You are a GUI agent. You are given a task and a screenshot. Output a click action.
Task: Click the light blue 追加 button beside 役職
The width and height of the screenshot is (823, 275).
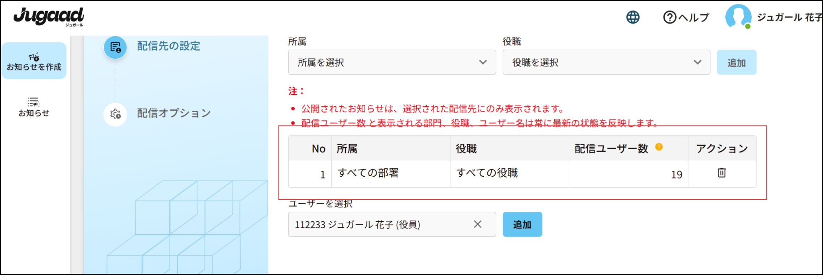(736, 63)
